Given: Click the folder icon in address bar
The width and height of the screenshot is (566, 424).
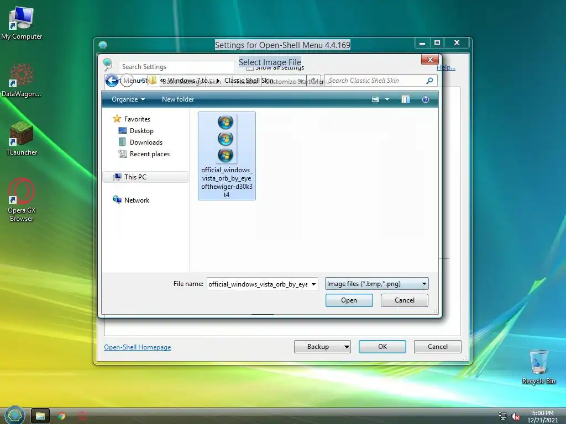Looking at the screenshot, I should coord(153,81).
